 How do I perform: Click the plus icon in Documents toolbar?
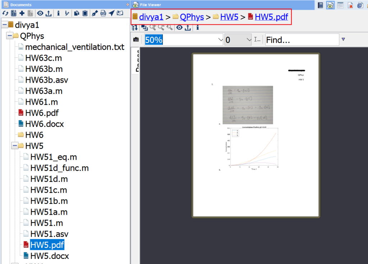(22, 14)
